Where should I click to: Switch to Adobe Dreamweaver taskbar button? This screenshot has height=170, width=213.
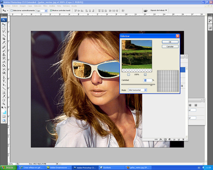pyautogui.click(x=58, y=168)
